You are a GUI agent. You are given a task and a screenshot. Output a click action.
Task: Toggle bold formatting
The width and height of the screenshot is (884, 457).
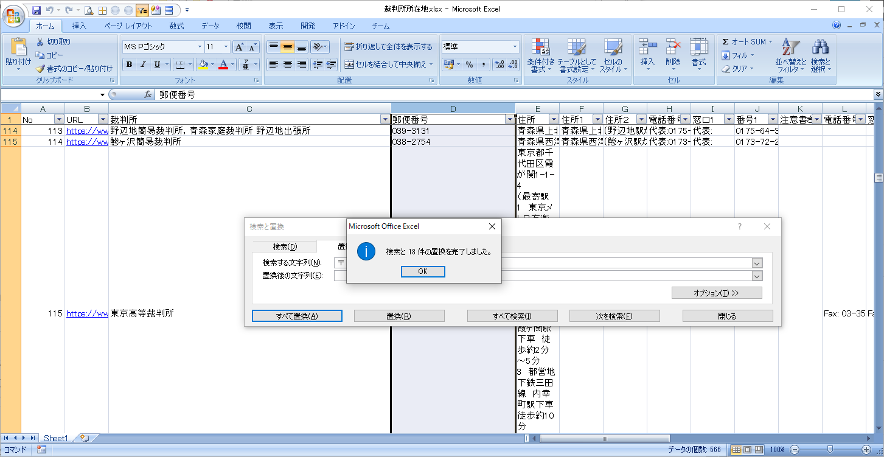click(x=129, y=65)
